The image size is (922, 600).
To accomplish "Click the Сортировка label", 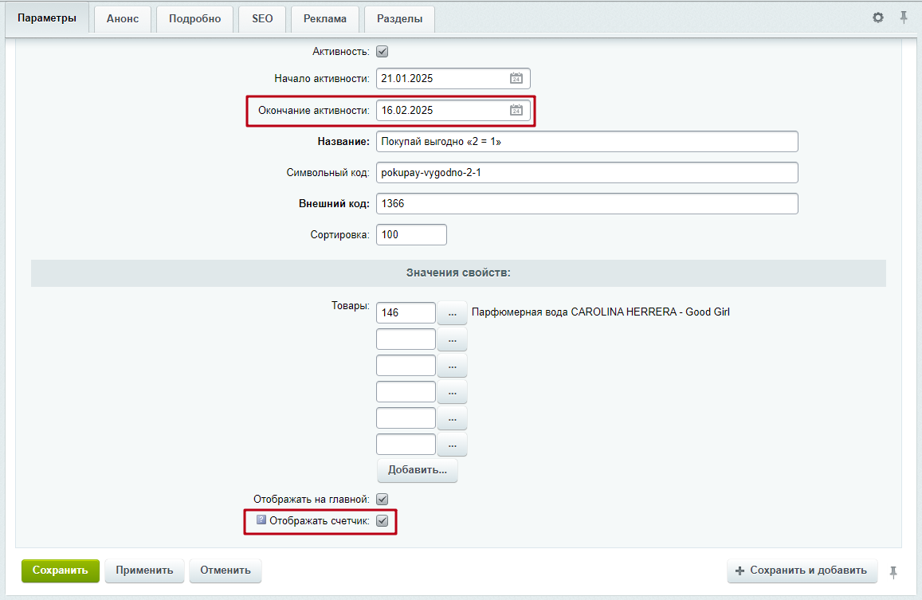I will click(339, 235).
